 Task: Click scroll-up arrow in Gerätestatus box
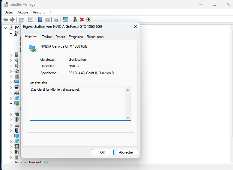pyautogui.click(x=128, y=90)
